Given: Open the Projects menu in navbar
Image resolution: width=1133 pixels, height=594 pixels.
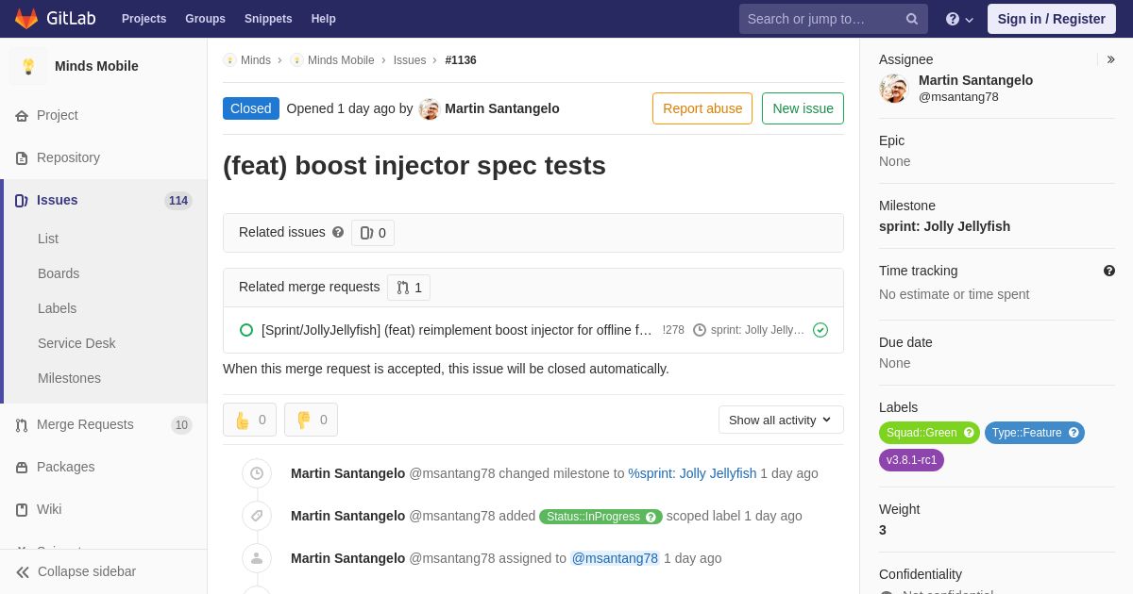Looking at the screenshot, I should coord(144,19).
